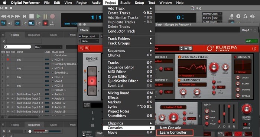260x137 pixels.
Task: Open the Ladder LP 24dB filter dropdown
Action: (x=173, y=107)
